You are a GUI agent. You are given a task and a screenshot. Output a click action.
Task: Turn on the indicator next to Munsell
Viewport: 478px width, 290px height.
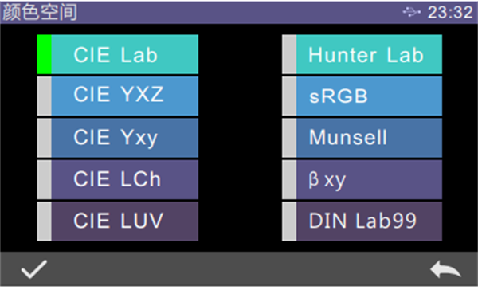tap(289, 138)
